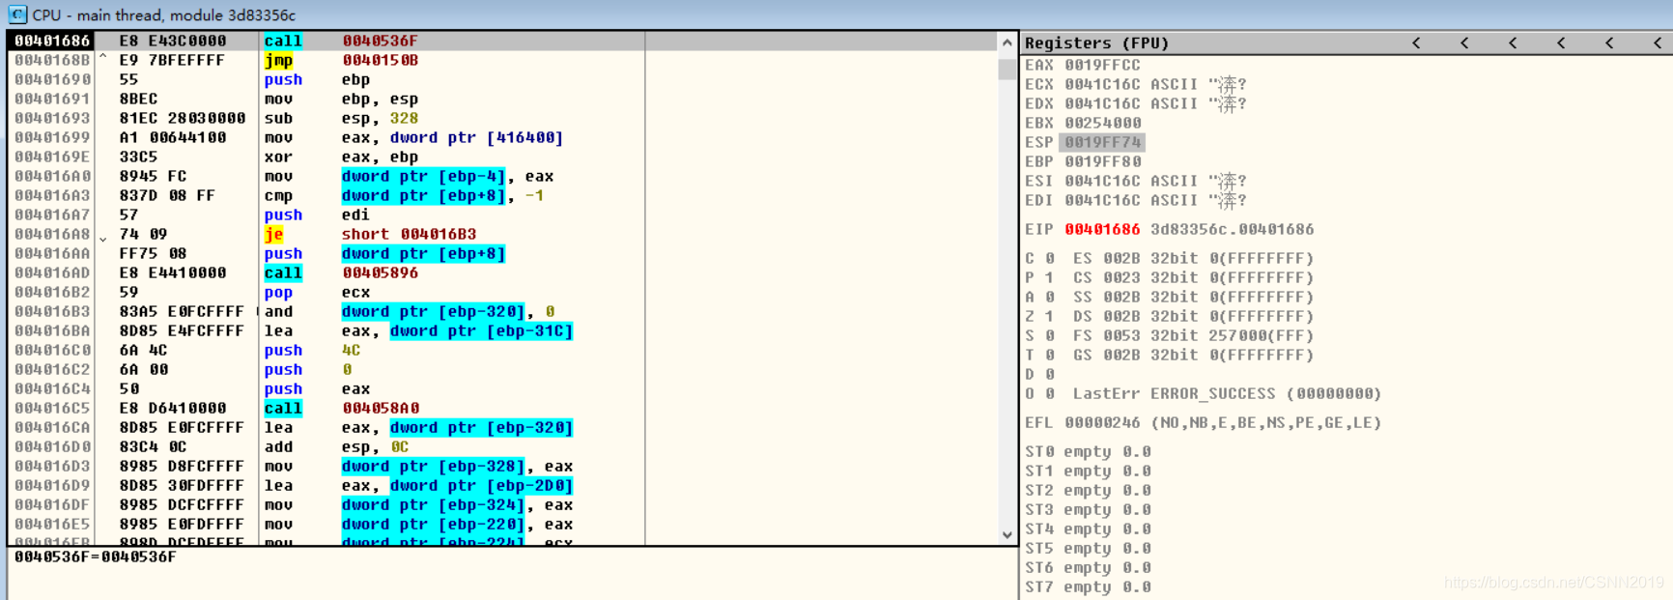The height and width of the screenshot is (600, 1673).
Task: Select the jmp mnemonic at 0040168B
Action: [x=278, y=60]
